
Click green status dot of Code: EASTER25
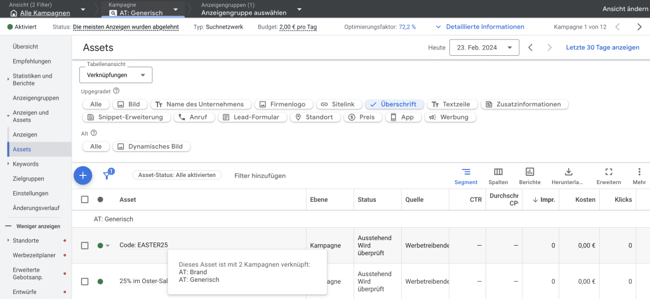point(100,246)
